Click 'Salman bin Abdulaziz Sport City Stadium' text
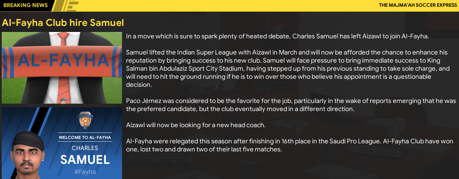The height and width of the screenshot is (179, 459). point(189,69)
